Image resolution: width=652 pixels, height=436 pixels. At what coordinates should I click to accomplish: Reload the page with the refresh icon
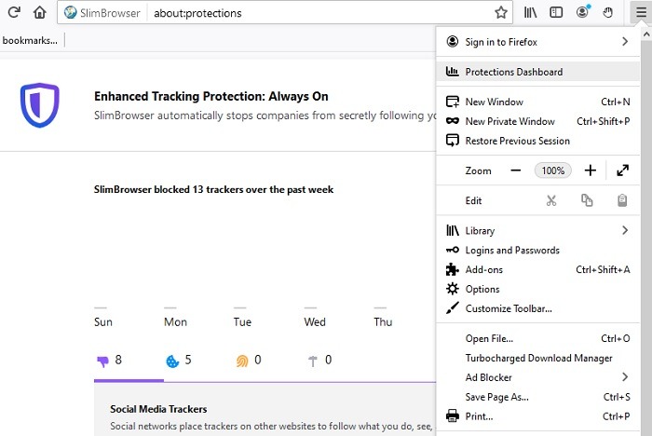(14, 12)
